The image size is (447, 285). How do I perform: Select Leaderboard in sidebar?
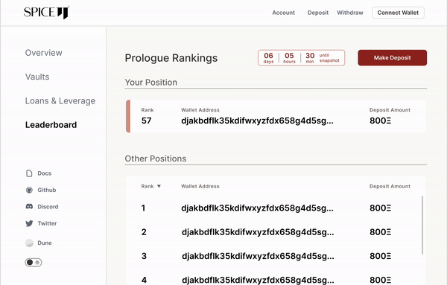51,125
